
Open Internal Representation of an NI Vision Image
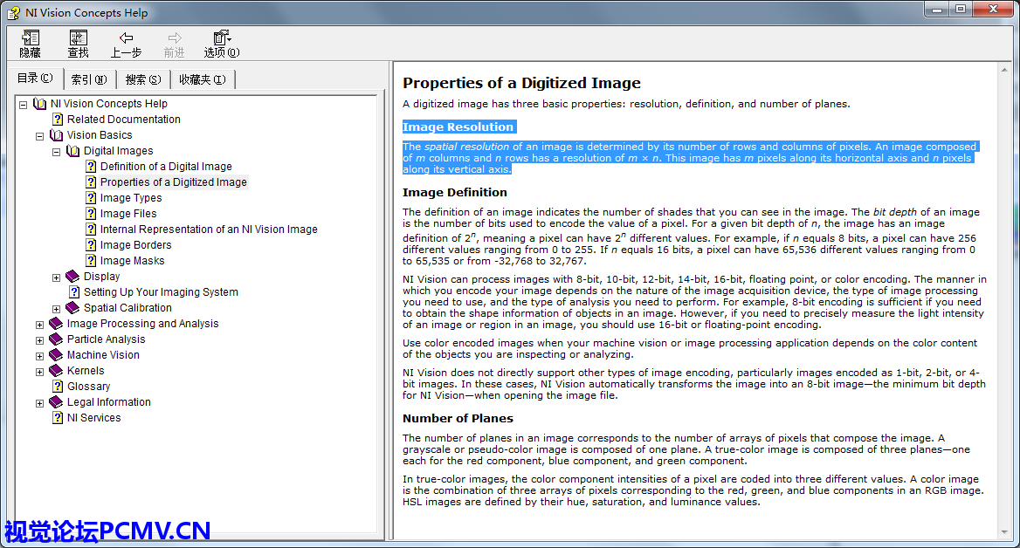pyautogui.click(x=209, y=229)
